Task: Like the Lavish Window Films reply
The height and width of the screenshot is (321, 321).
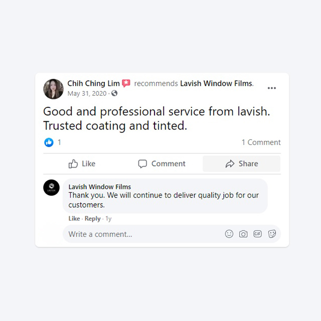Action: 74,219
